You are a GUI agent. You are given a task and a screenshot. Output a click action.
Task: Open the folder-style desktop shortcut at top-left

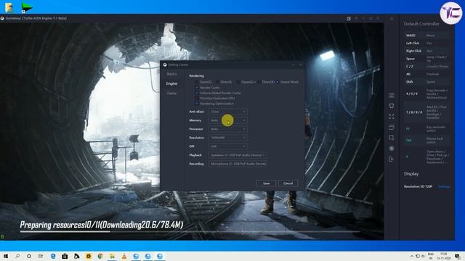click(9, 8)
